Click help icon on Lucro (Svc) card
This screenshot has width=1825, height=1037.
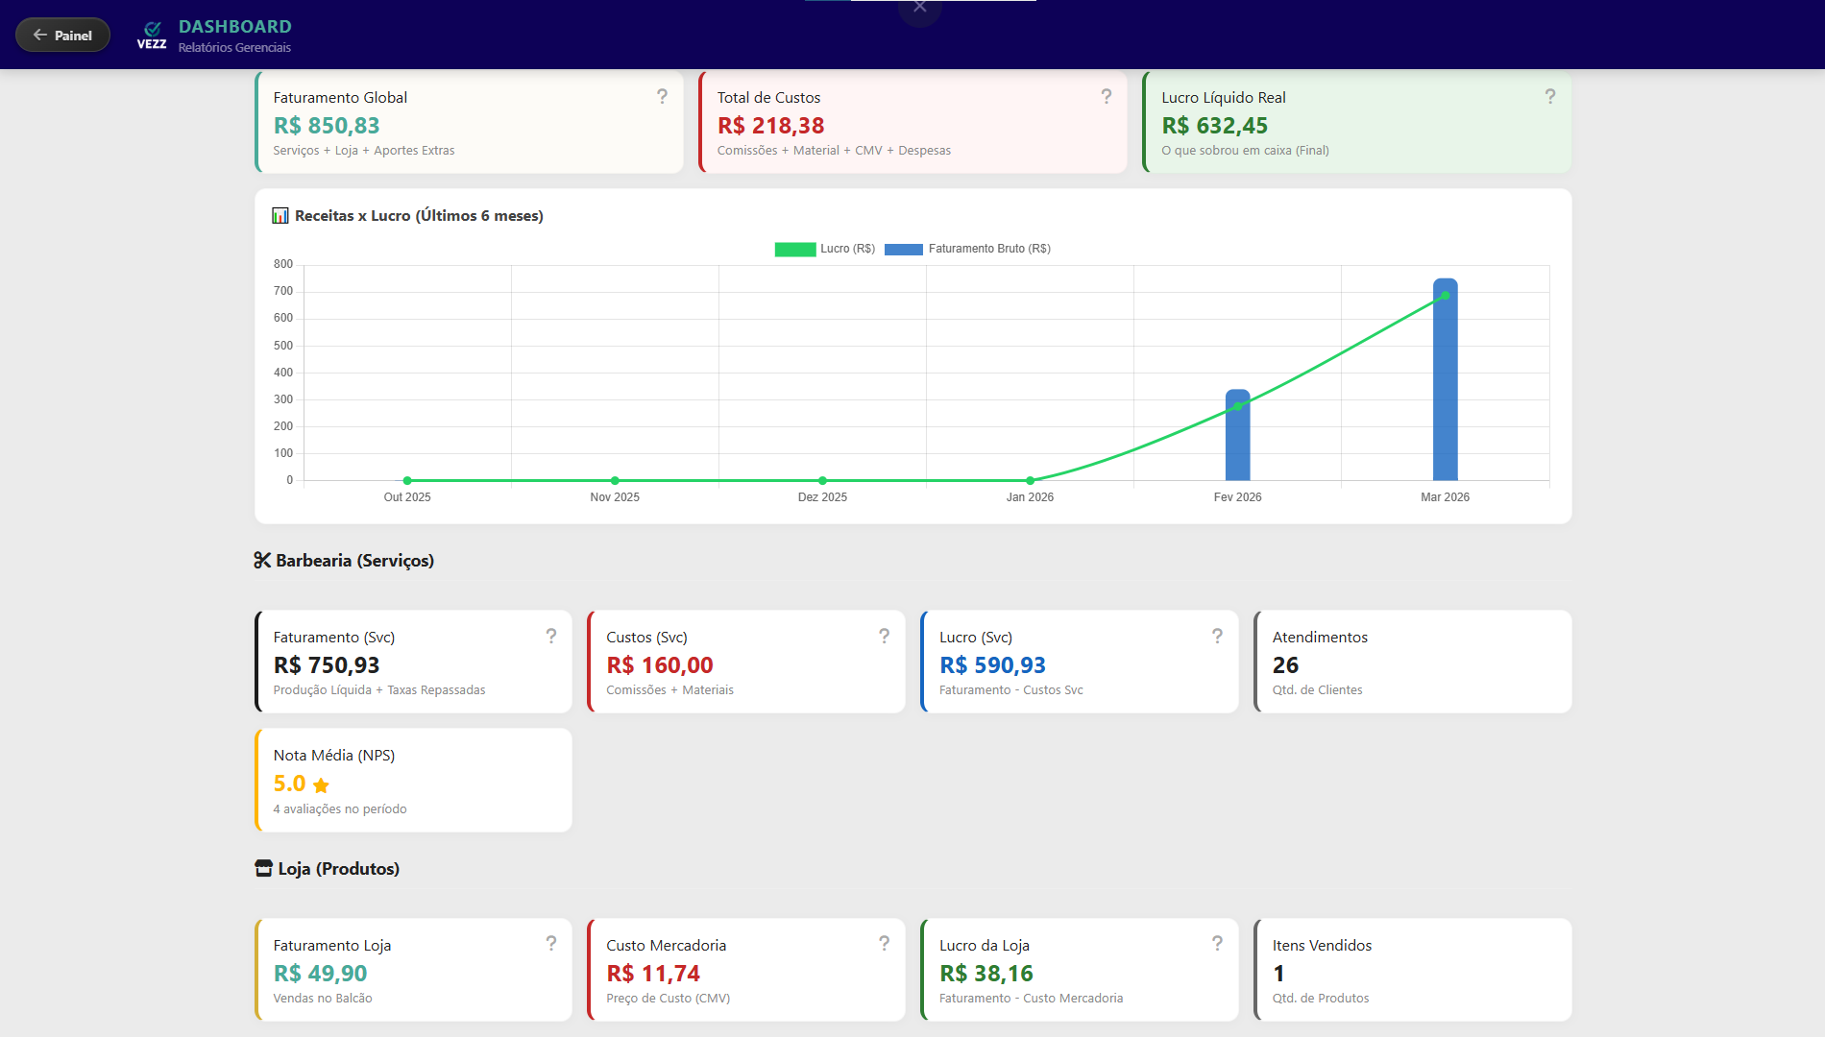(1217, 637)
